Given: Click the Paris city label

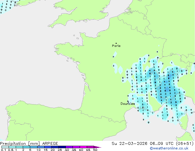Looking at the screenshot, I should click(116, 46).
